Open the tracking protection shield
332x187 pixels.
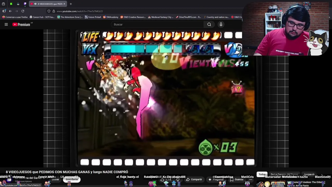tap(49, 11)
